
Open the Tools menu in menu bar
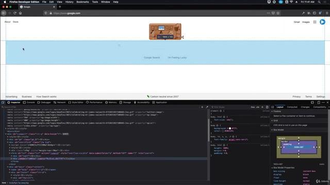(x=95, y=2)
